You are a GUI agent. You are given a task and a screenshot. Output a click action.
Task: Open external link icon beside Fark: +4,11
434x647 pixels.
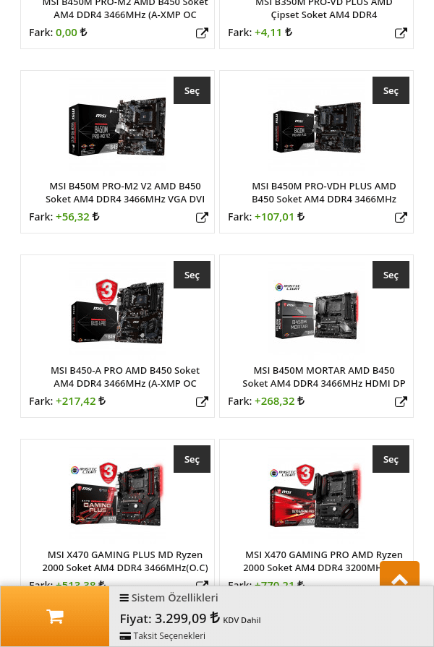[401, 33]
